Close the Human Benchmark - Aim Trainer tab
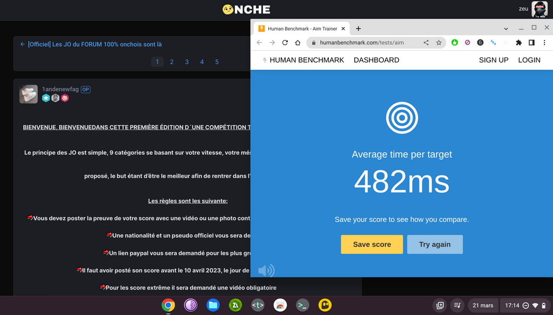Viewport: 553px width, 315px height. 343,29
